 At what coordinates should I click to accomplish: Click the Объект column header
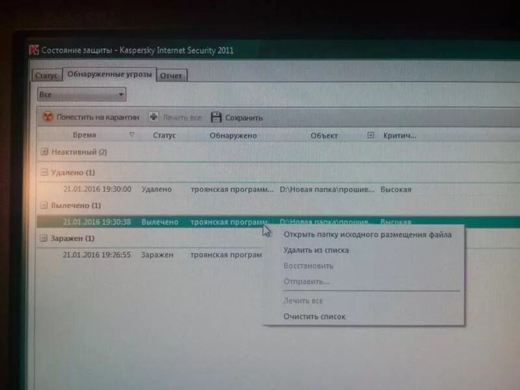(324, 135)
